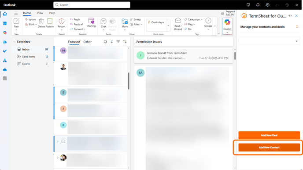The height and width of the screenshot is (170, 303).
Task: Open the OneDrive cloud icon
Action: [5, 69]
